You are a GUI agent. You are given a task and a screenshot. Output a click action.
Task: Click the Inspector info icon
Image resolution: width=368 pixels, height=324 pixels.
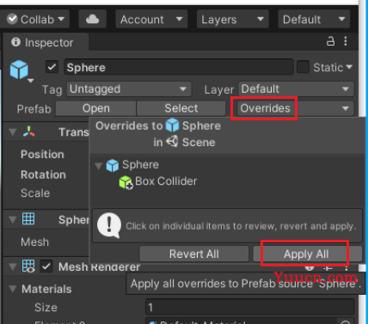click(x=15, y=42)
